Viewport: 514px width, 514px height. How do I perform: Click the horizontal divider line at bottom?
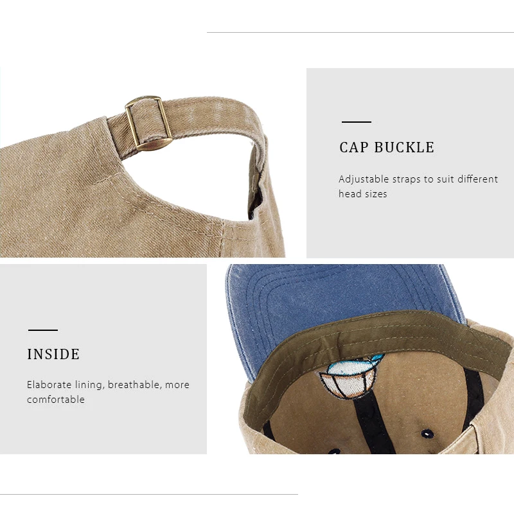click(149, 494)
